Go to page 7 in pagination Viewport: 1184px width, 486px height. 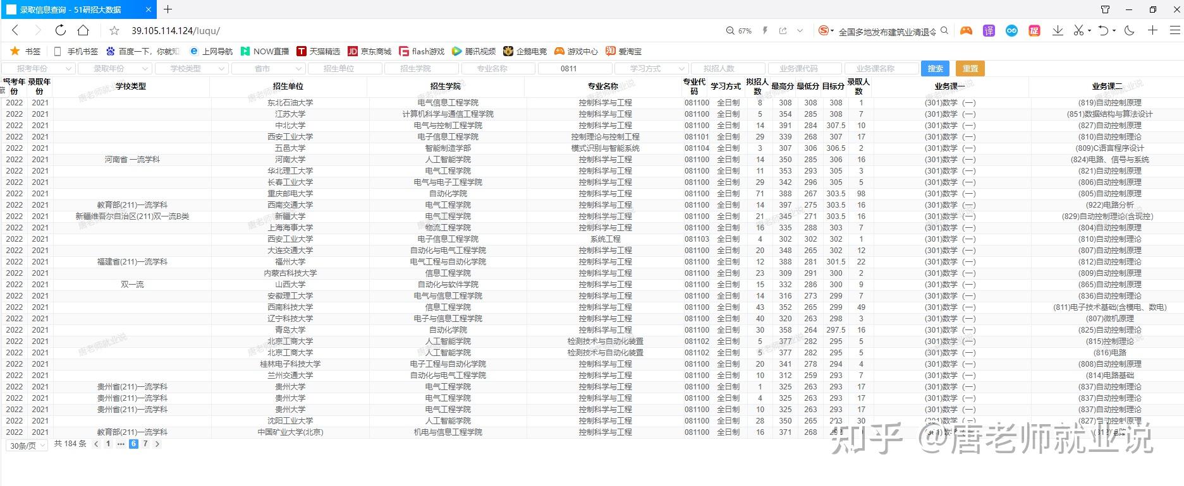click(145, 444)
